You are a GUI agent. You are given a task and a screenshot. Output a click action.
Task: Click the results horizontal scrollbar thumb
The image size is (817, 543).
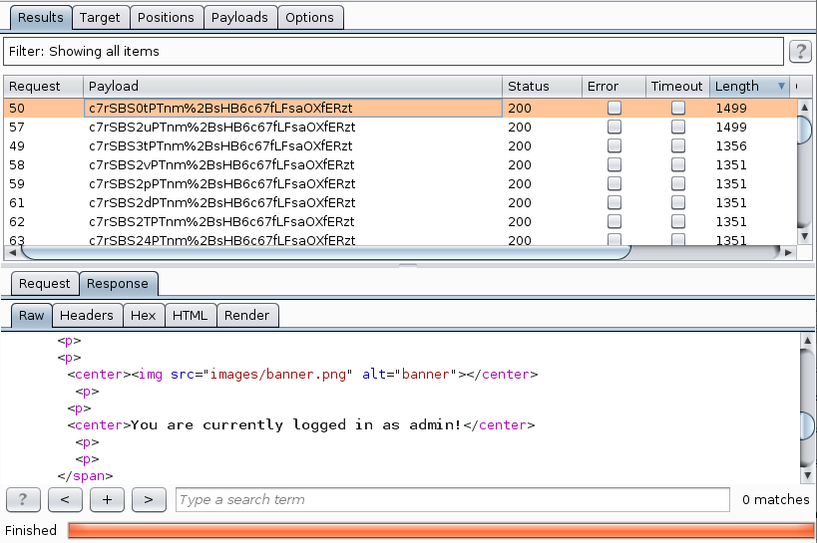[325, 252]
